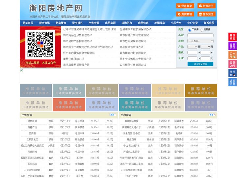237x178 pixels.
Task: Open the 衡阳解放大道42号 rental listing
Action: [131, 127]
